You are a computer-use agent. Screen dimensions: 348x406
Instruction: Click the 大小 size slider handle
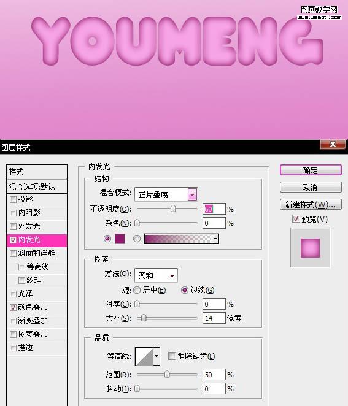pos(143,318)
